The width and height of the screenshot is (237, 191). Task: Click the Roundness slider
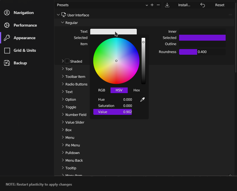pyautogui.click(x=202, y=52)
